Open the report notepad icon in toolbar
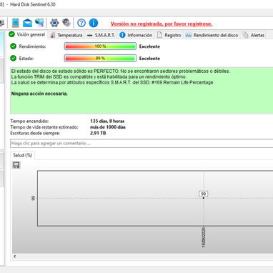The height and width of the screenshot is (273, 273). point(15,23)
